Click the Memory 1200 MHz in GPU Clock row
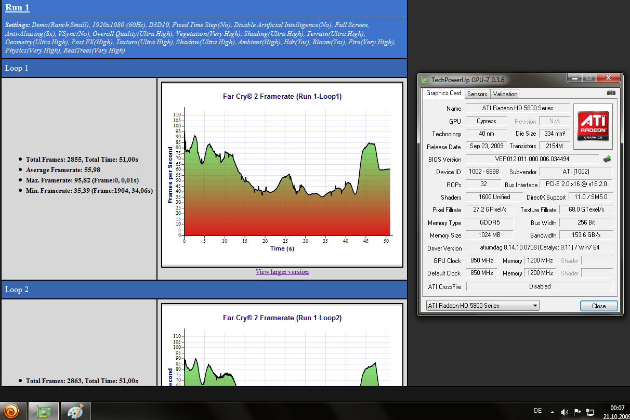Image resolution: width=630 pixels, height=420 pixels. click(x=541, y=260)
